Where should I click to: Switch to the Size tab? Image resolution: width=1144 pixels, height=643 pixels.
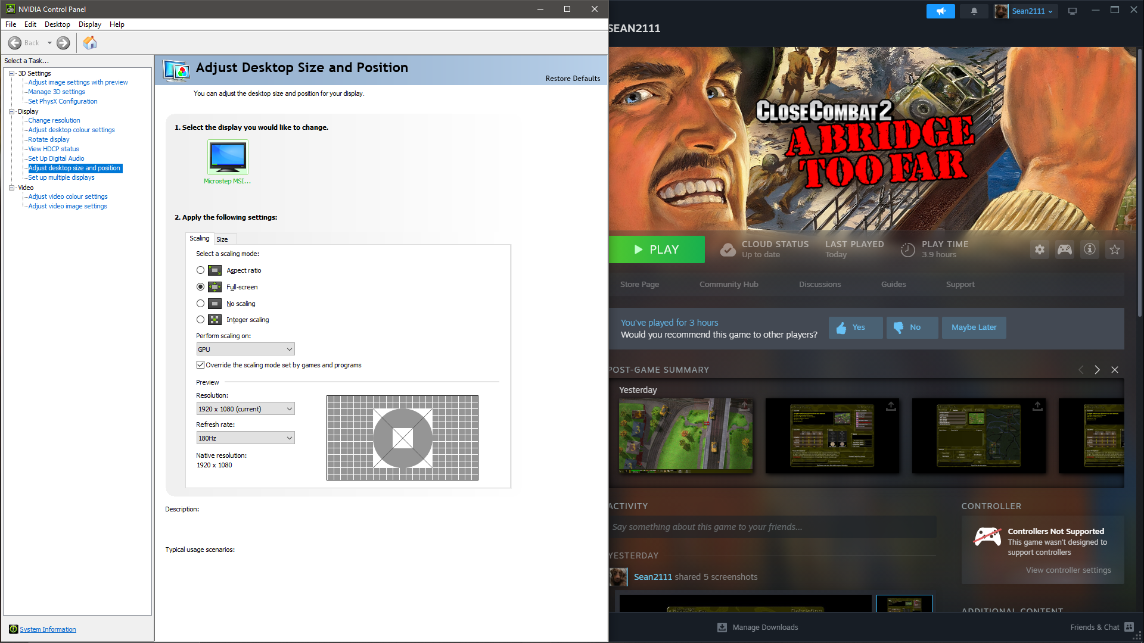[222, 239]
